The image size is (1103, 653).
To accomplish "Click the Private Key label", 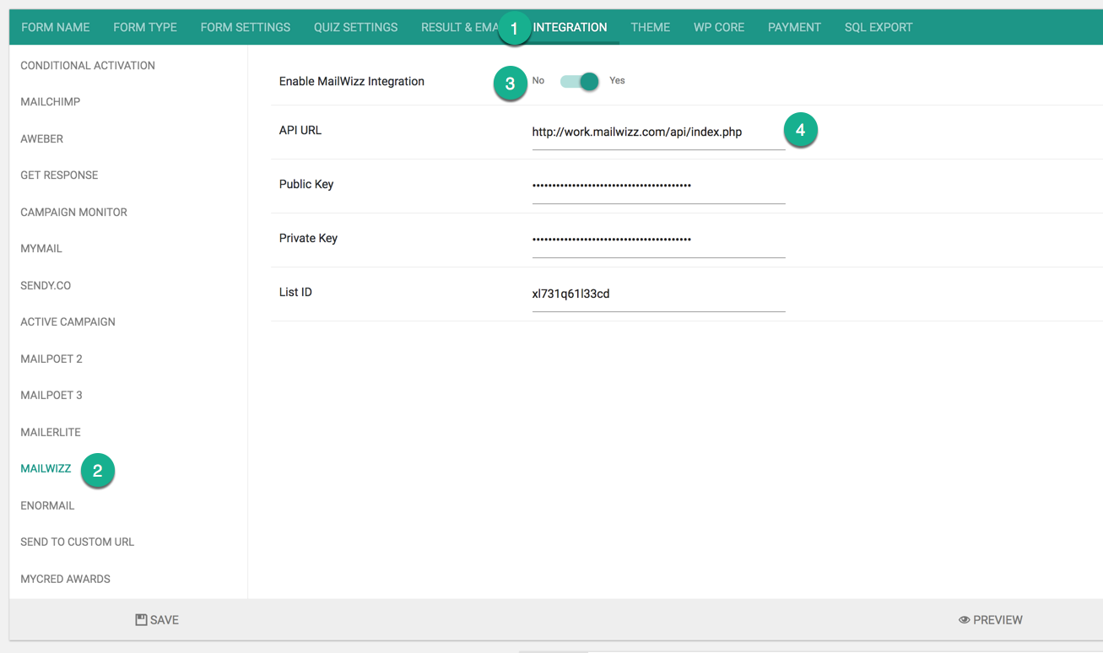I will pyautogui.click(x=308, y=239).
